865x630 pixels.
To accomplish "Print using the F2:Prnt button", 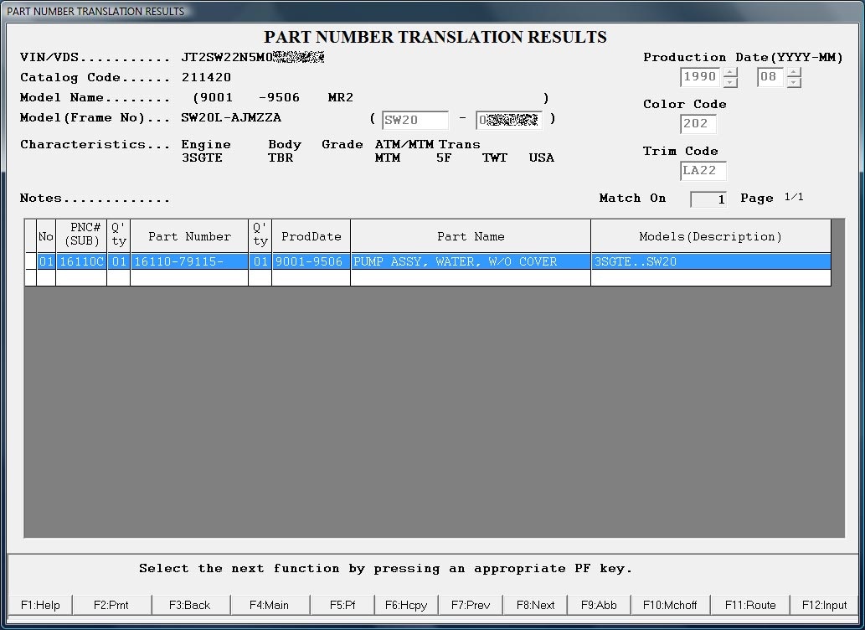I will pyautogui.click(x=111, y=605).
